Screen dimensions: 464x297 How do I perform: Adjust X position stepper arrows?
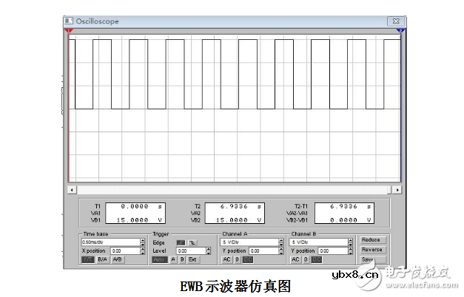point(143,251)
